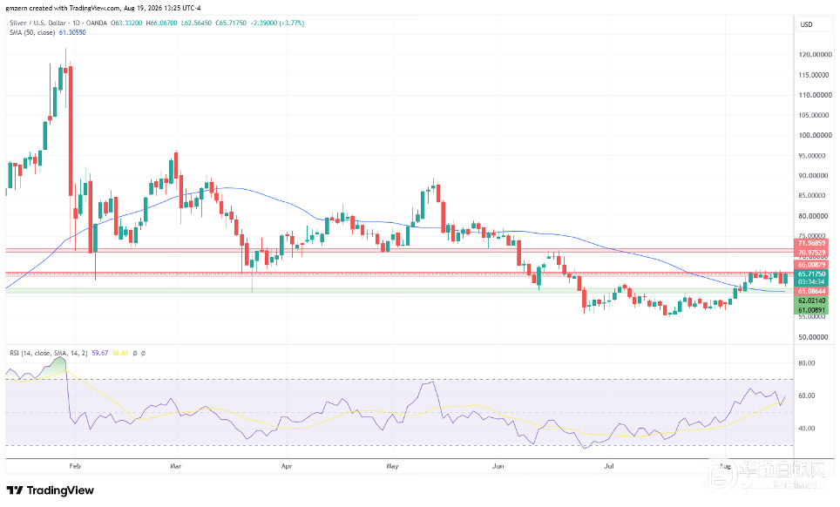
Task: Click the 105.00000 price axis label
Action: (x=815, y=115)
